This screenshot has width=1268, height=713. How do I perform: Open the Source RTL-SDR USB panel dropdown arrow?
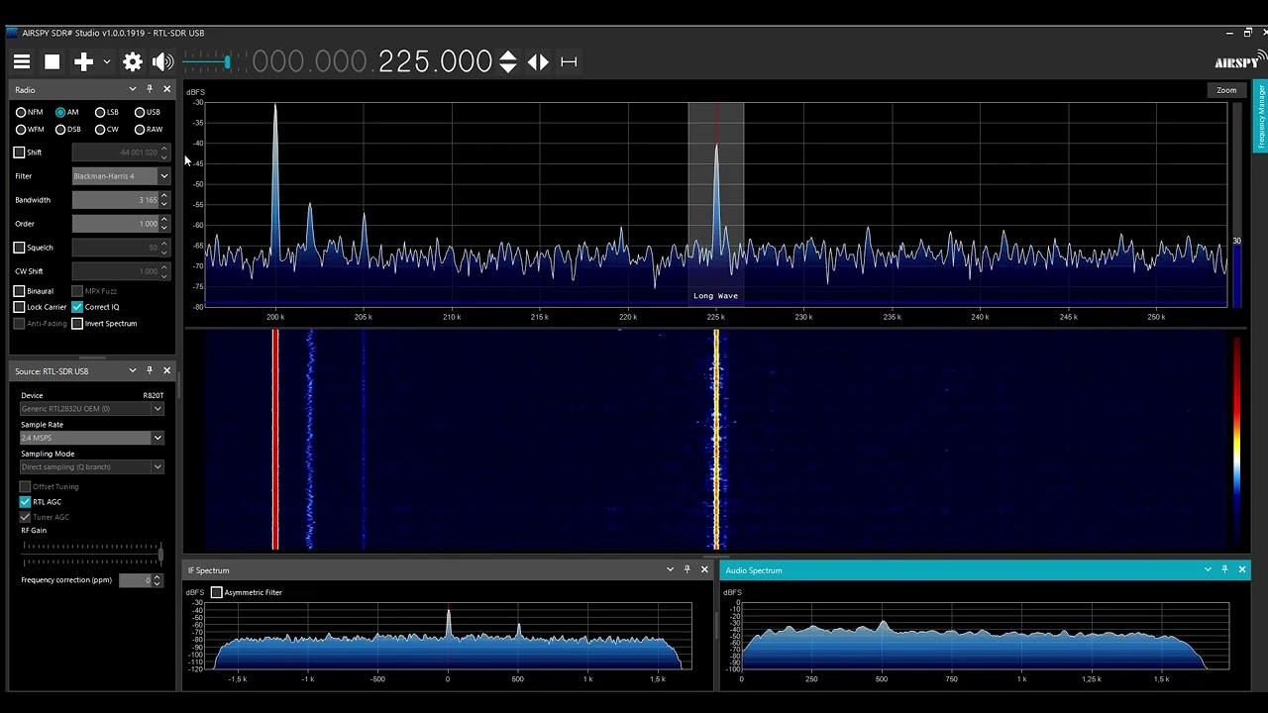coord(133,370)
